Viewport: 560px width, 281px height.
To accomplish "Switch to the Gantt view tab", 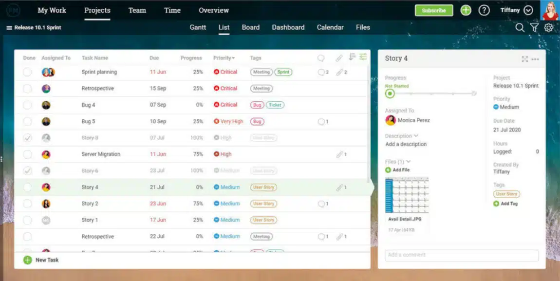I will click(198, 27).
